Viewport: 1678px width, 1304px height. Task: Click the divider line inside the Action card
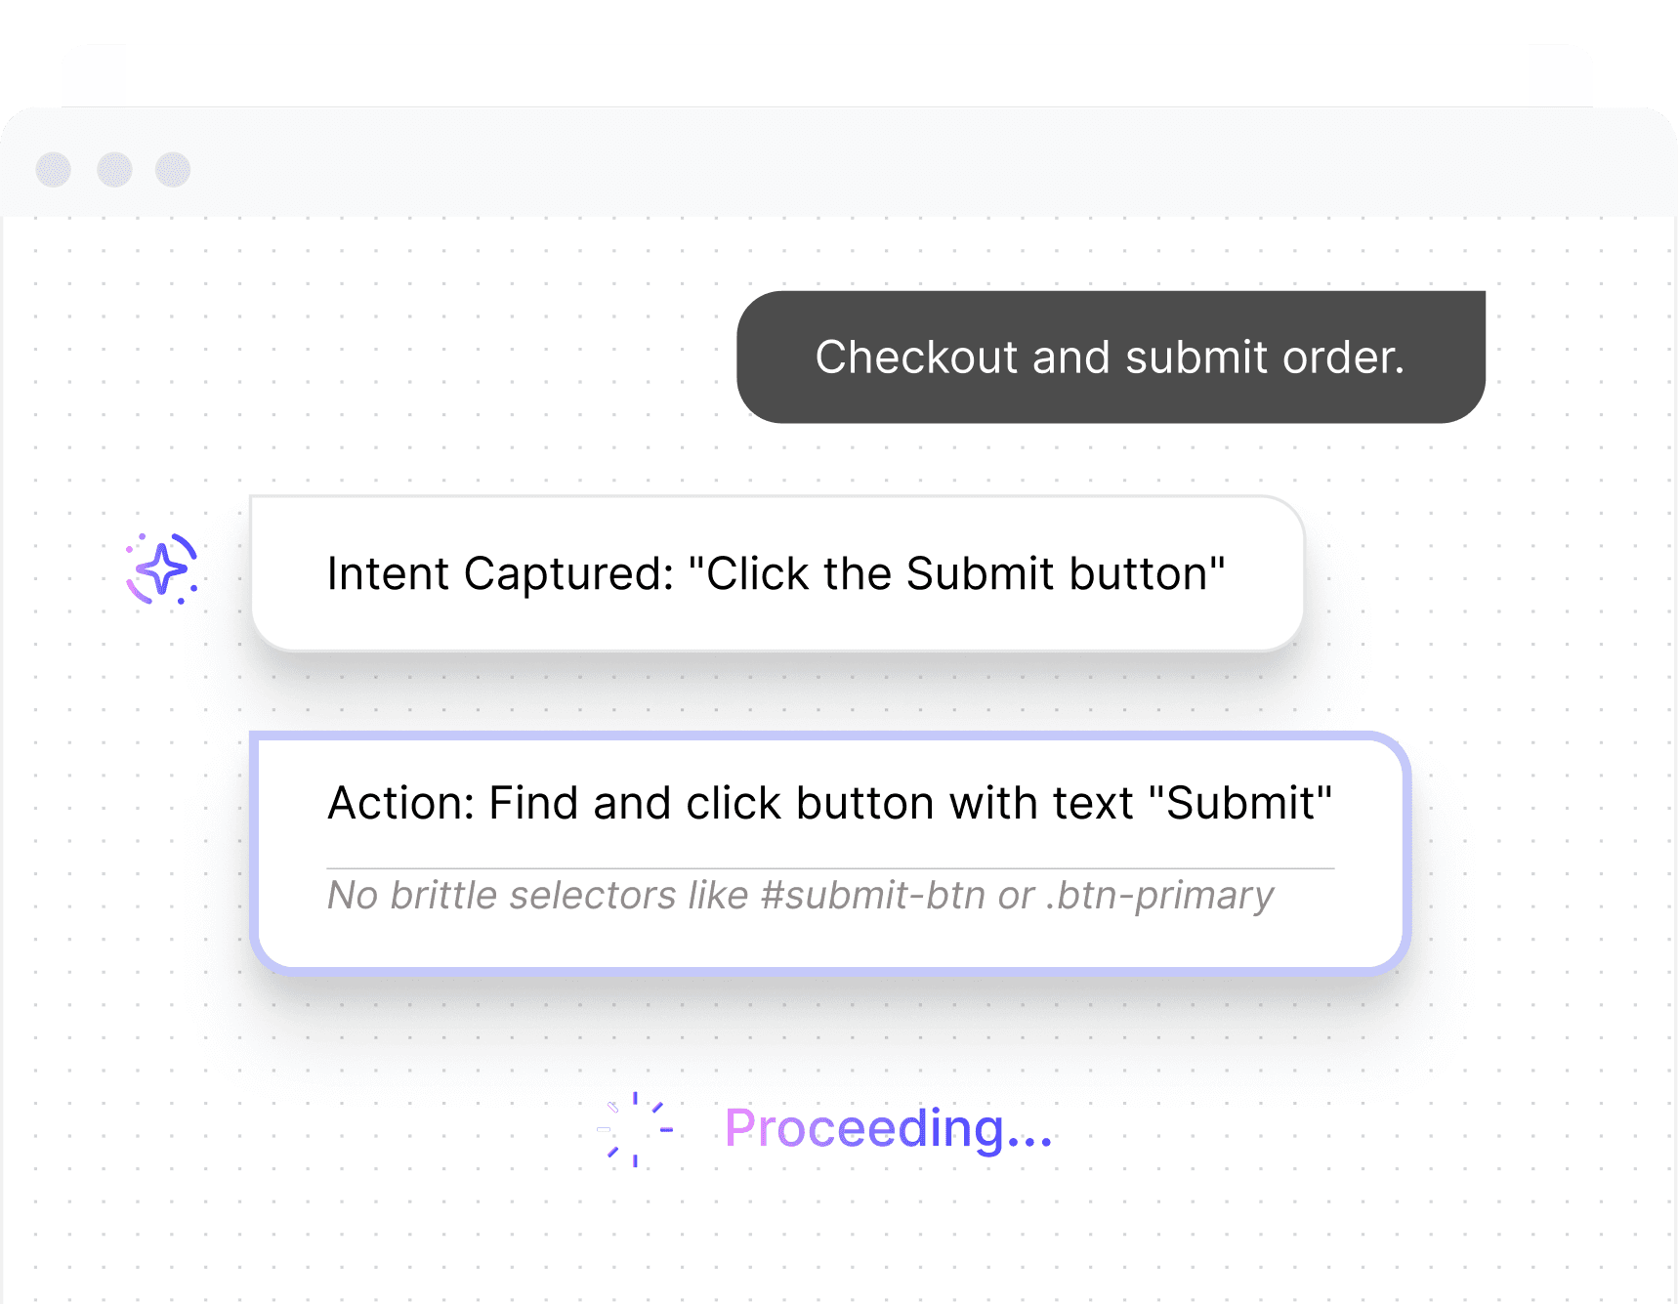pos(830,868)
